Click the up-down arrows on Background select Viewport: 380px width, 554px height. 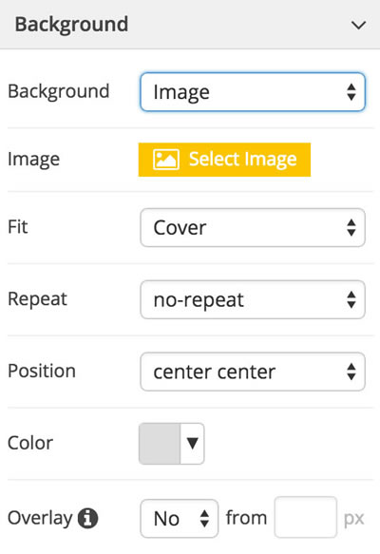[351, 92]
